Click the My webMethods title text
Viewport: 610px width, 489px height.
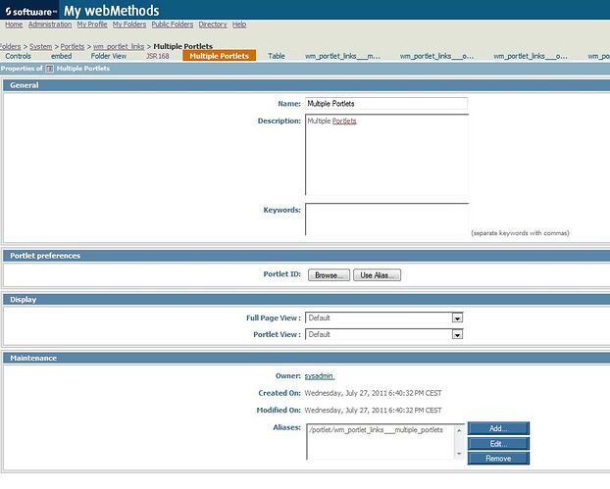pos(111,11)
